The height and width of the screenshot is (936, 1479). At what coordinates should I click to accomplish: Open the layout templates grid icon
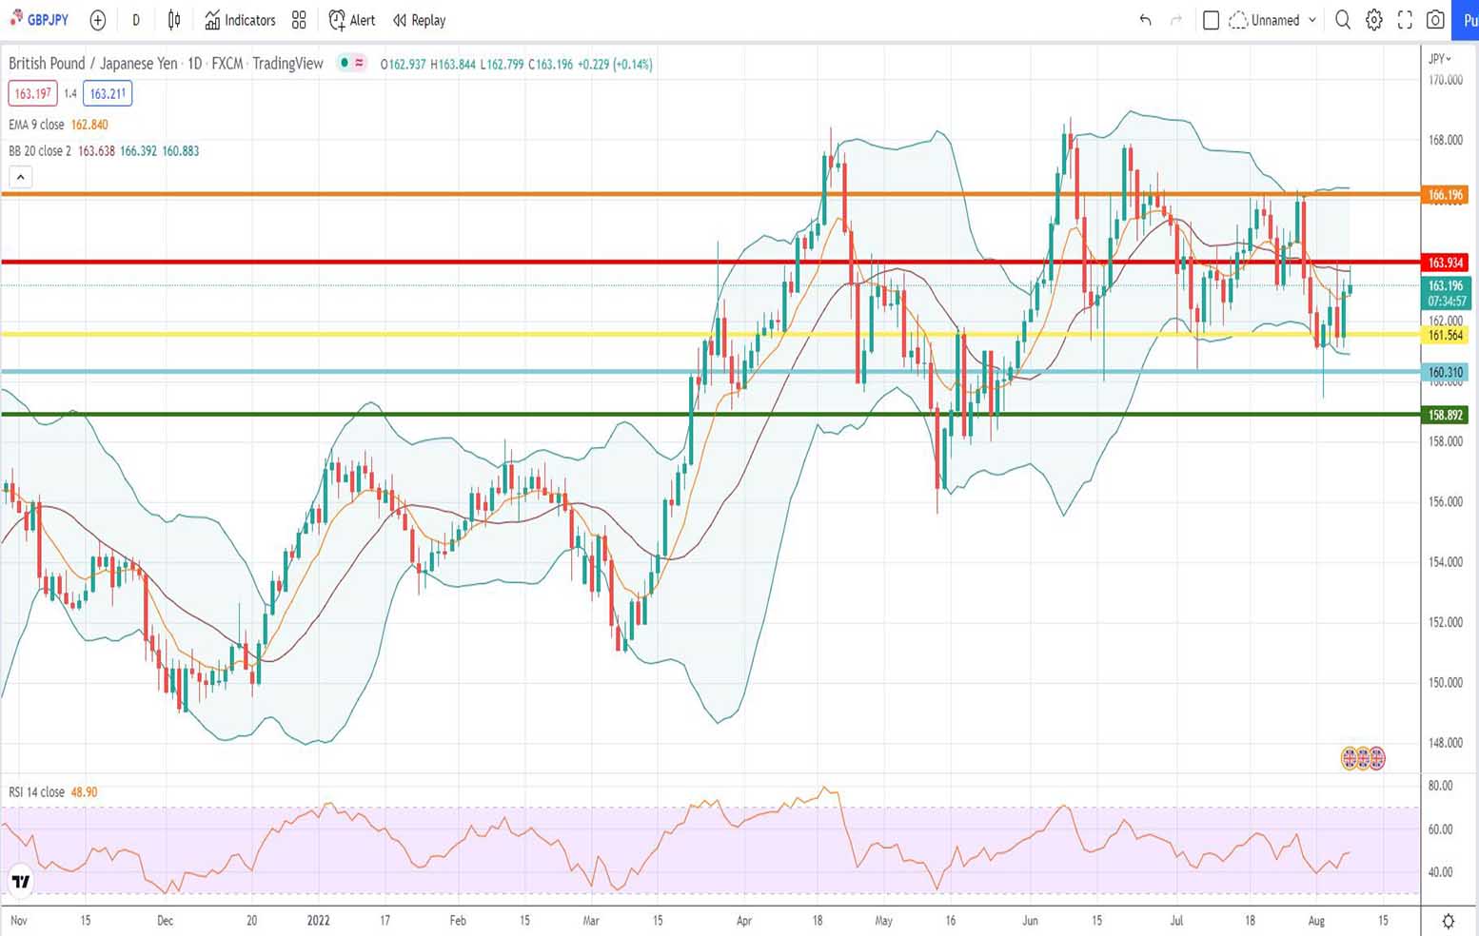tap(299, 20)
